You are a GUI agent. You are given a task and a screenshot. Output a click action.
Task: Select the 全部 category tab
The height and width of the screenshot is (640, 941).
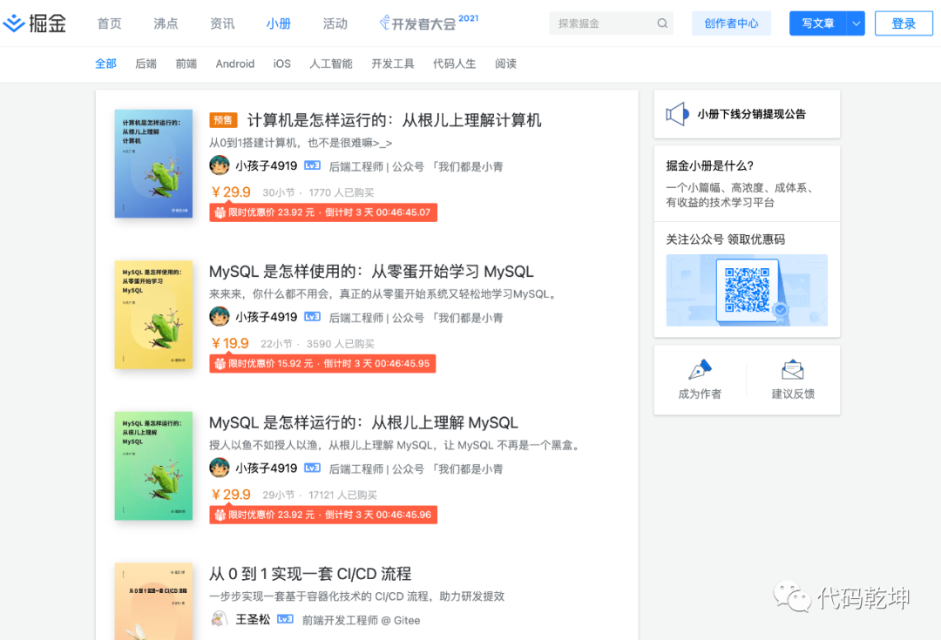[x=105, y=64]
